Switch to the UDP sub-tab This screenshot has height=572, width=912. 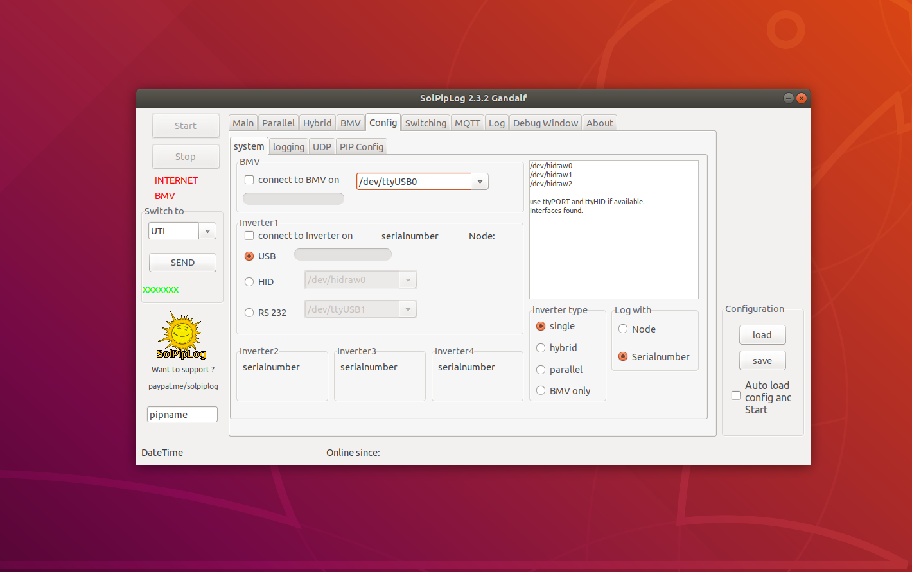pyautogui.click(x=322, y=147)
